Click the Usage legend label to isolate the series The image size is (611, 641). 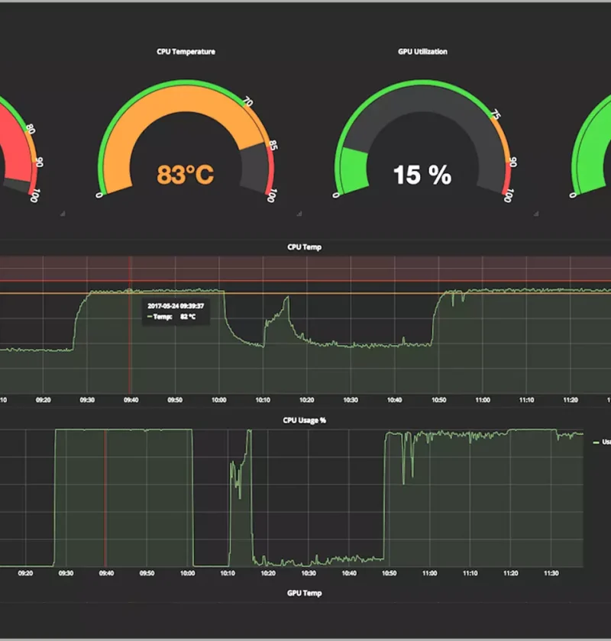click(606, 443)
